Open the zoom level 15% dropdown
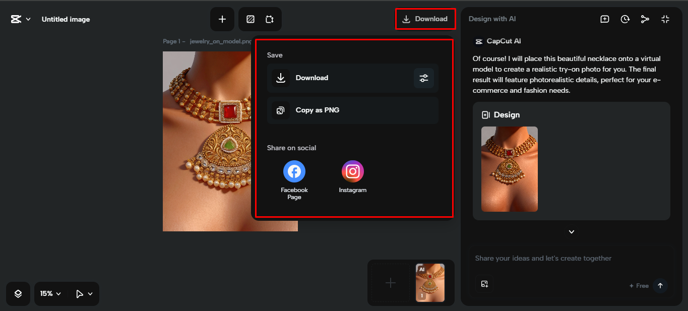Screen dimensions: 688x311 coord(50,293)
